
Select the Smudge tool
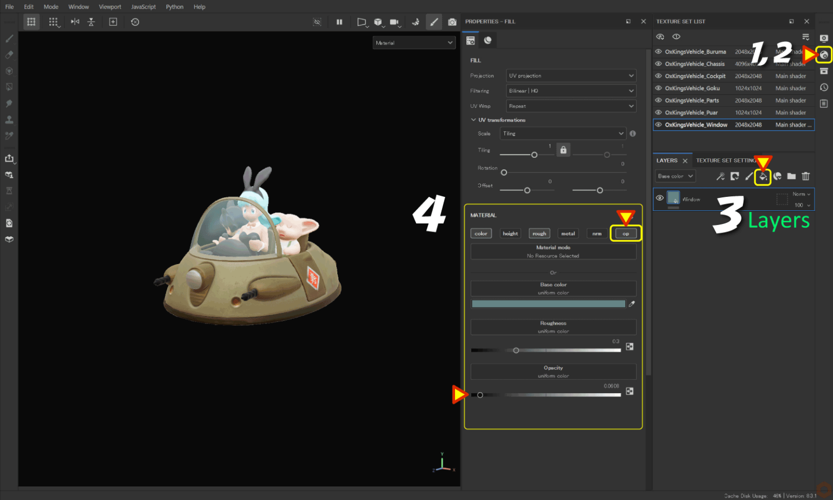(x=9, y=103)
